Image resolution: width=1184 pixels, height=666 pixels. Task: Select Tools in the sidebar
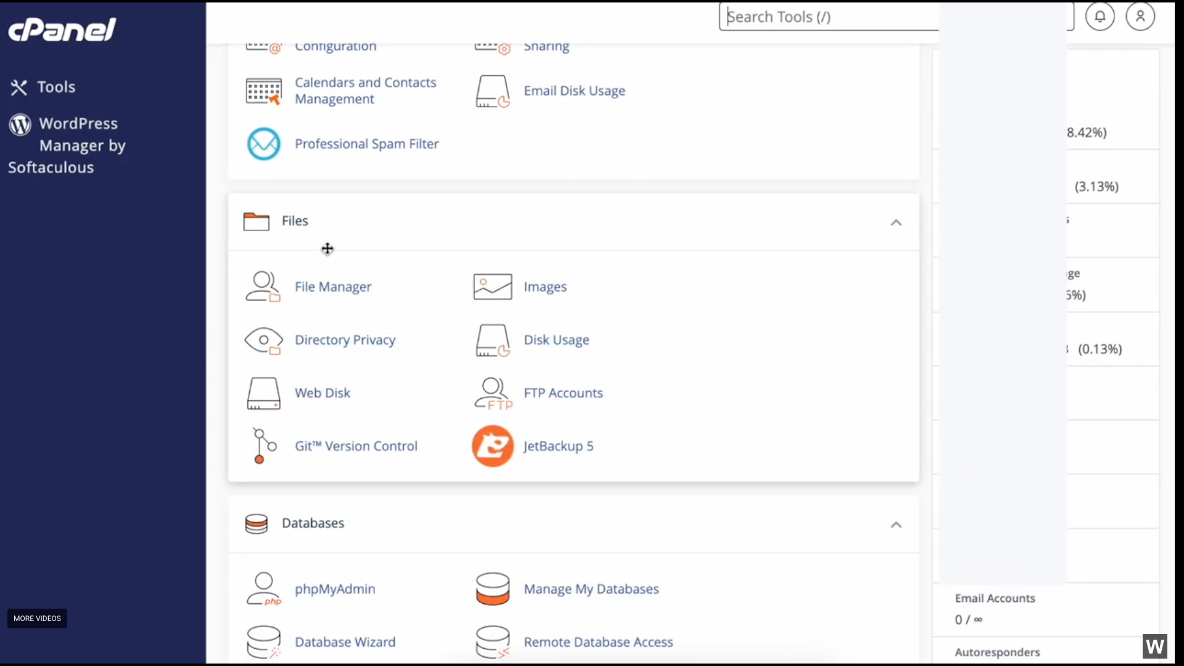55,87
